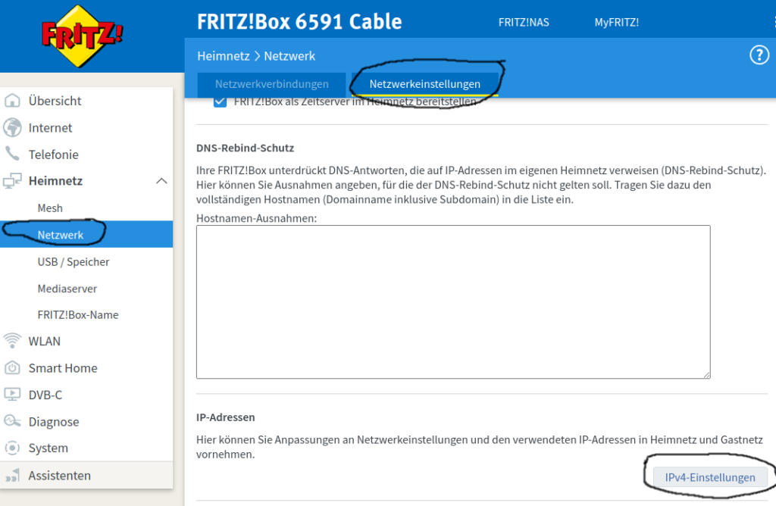Switch to Netzwerkverbindungen tab
The image size is (776, 506).
pyautogui.click(x=272, y=84)
